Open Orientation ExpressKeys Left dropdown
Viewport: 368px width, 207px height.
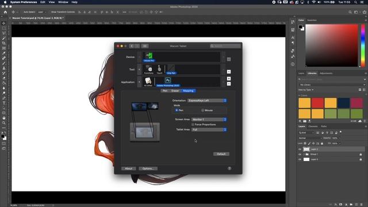[207, 101]
